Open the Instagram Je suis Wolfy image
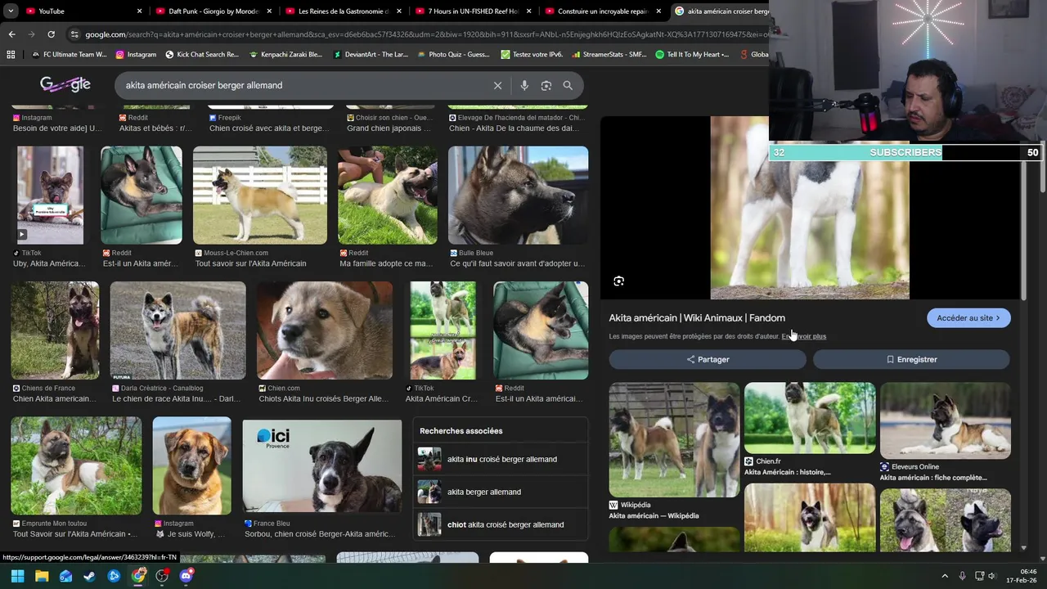This screenshot has width=1047, height=589. [191, 466]
